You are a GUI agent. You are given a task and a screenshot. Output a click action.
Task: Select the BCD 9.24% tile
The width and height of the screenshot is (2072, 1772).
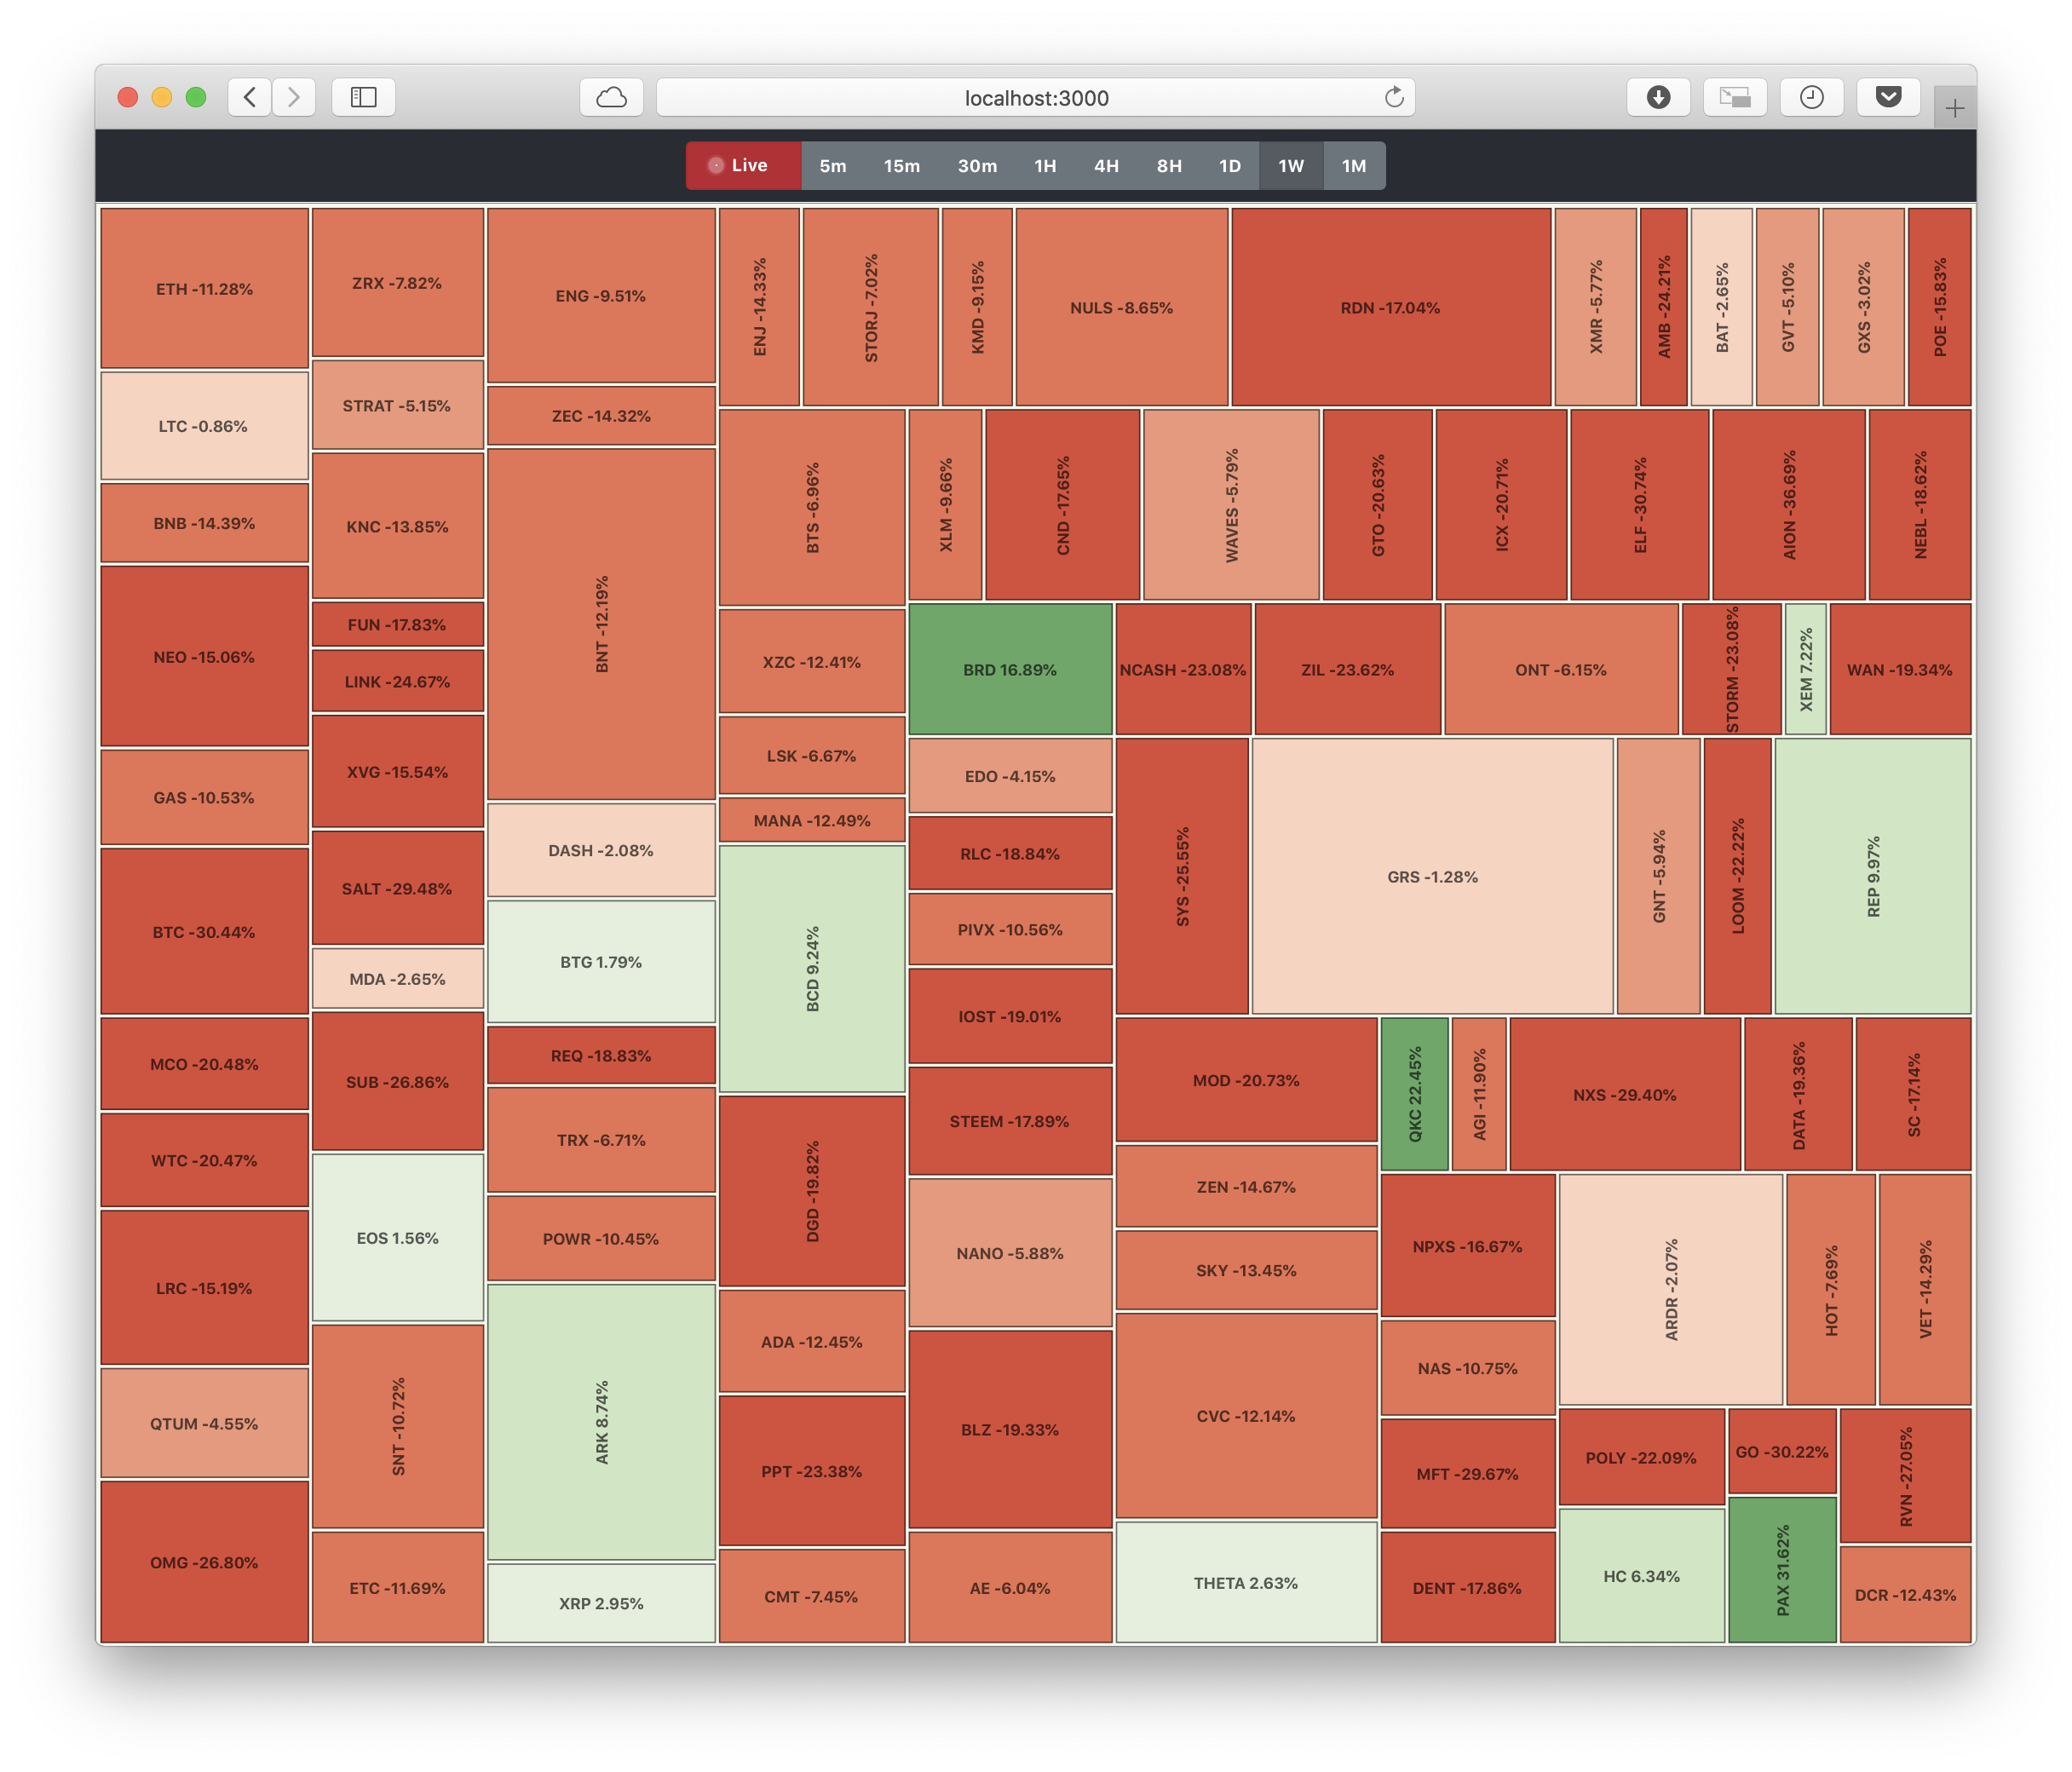click(x=812, y=968)
